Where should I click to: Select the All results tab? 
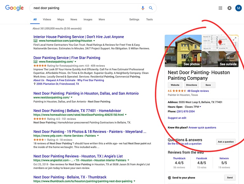point(35,19)
